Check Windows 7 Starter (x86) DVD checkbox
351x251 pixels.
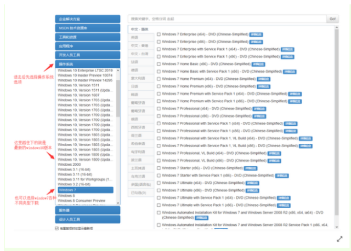click(158, 168)
